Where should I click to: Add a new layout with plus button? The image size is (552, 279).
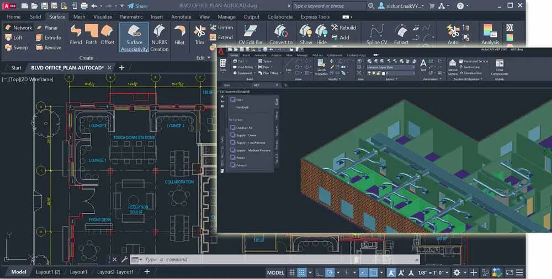(147, 271)
